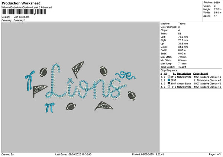Click 'Printed: 08/09/2025 19.32.43' footer text

pos(148,154)
